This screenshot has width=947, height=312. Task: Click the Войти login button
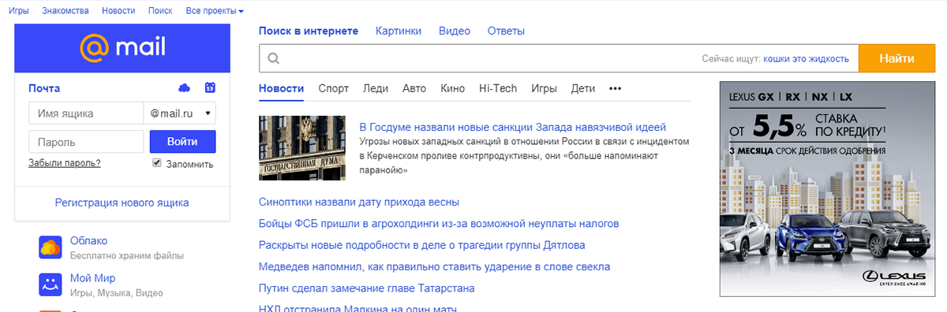(183, 142)
